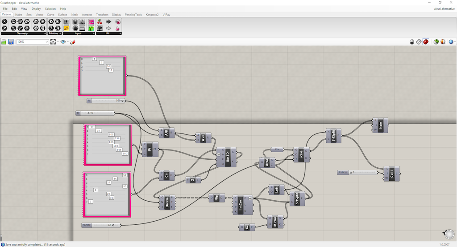The width and height of the screenshot is (457, 247).
Task: Switch to the Kangaroo2 tab
Action: tap(152, 15)
